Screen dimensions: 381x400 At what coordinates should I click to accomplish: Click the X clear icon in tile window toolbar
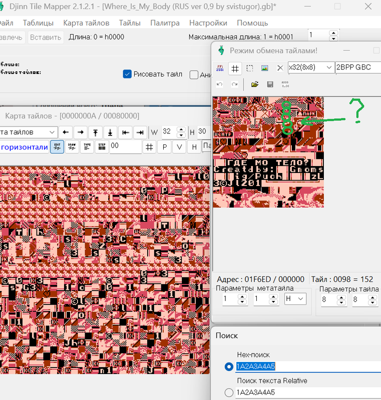(280, 68)
